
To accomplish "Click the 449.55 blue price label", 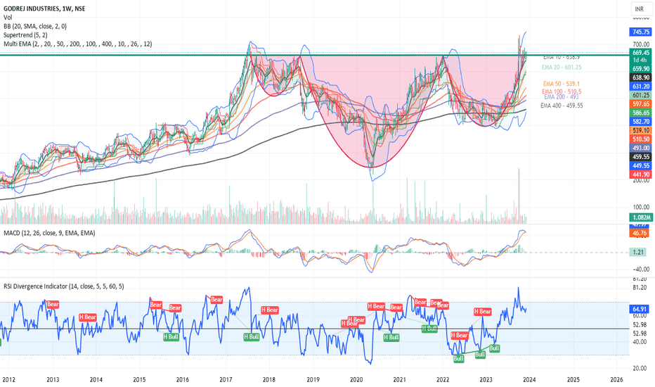I will 641,165.
